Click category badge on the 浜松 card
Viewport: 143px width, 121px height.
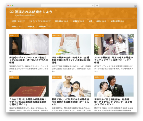click(57, 35)
